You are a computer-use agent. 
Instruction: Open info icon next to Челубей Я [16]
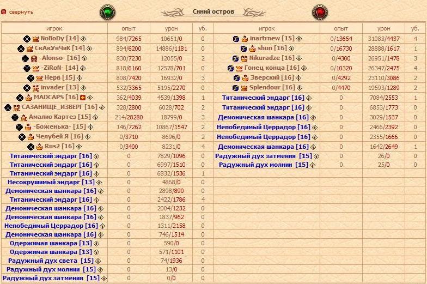coord(88,137)
